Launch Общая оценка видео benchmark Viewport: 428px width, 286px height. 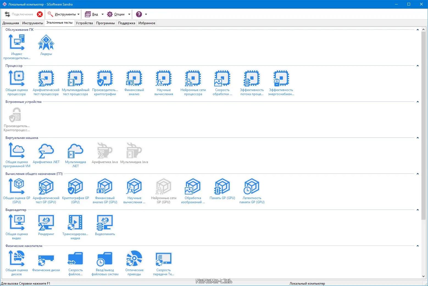pyautogui.click(x=17, y=227)
